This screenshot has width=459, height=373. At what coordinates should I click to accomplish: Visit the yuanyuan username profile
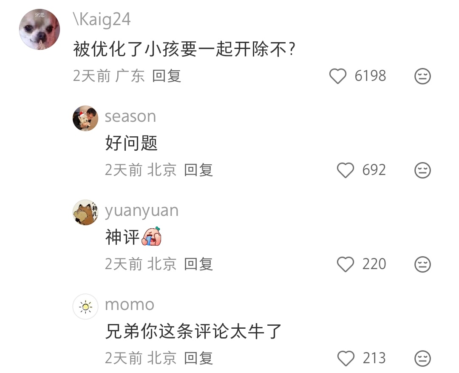[x=142, y=211]
